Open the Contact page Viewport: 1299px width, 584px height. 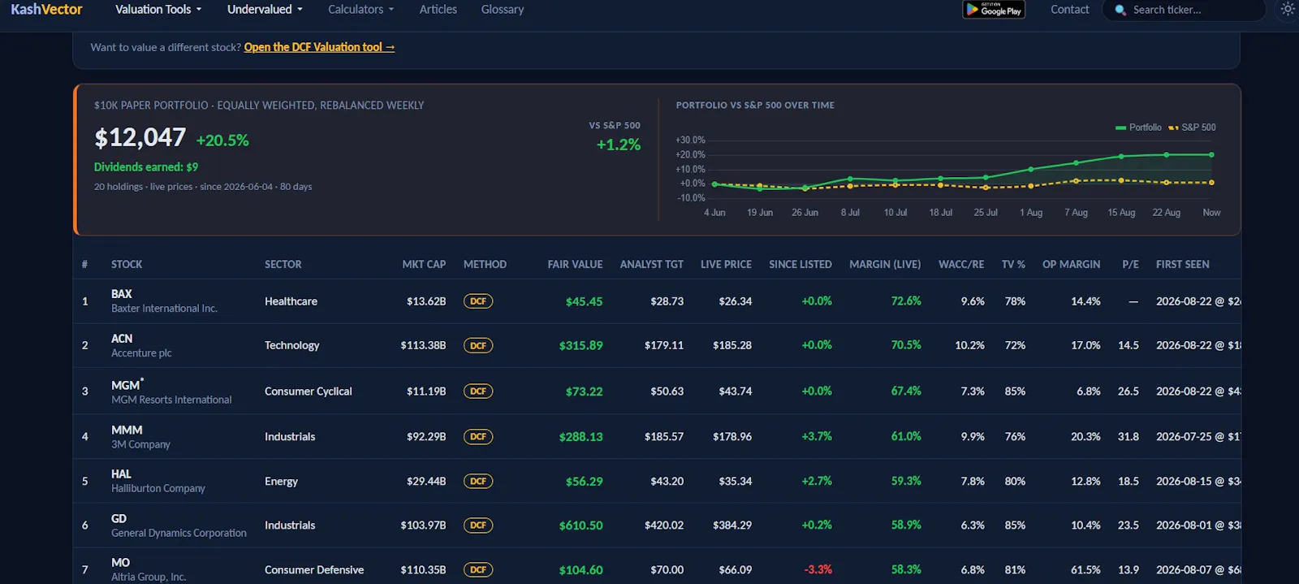[1070, 10]
